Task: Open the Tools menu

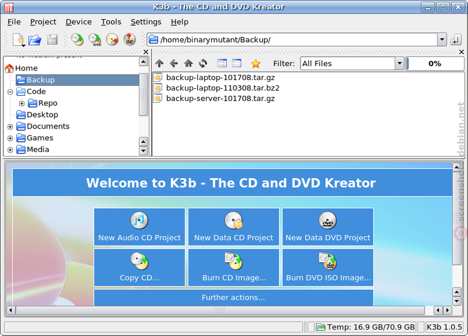Action: coord(111,22)
